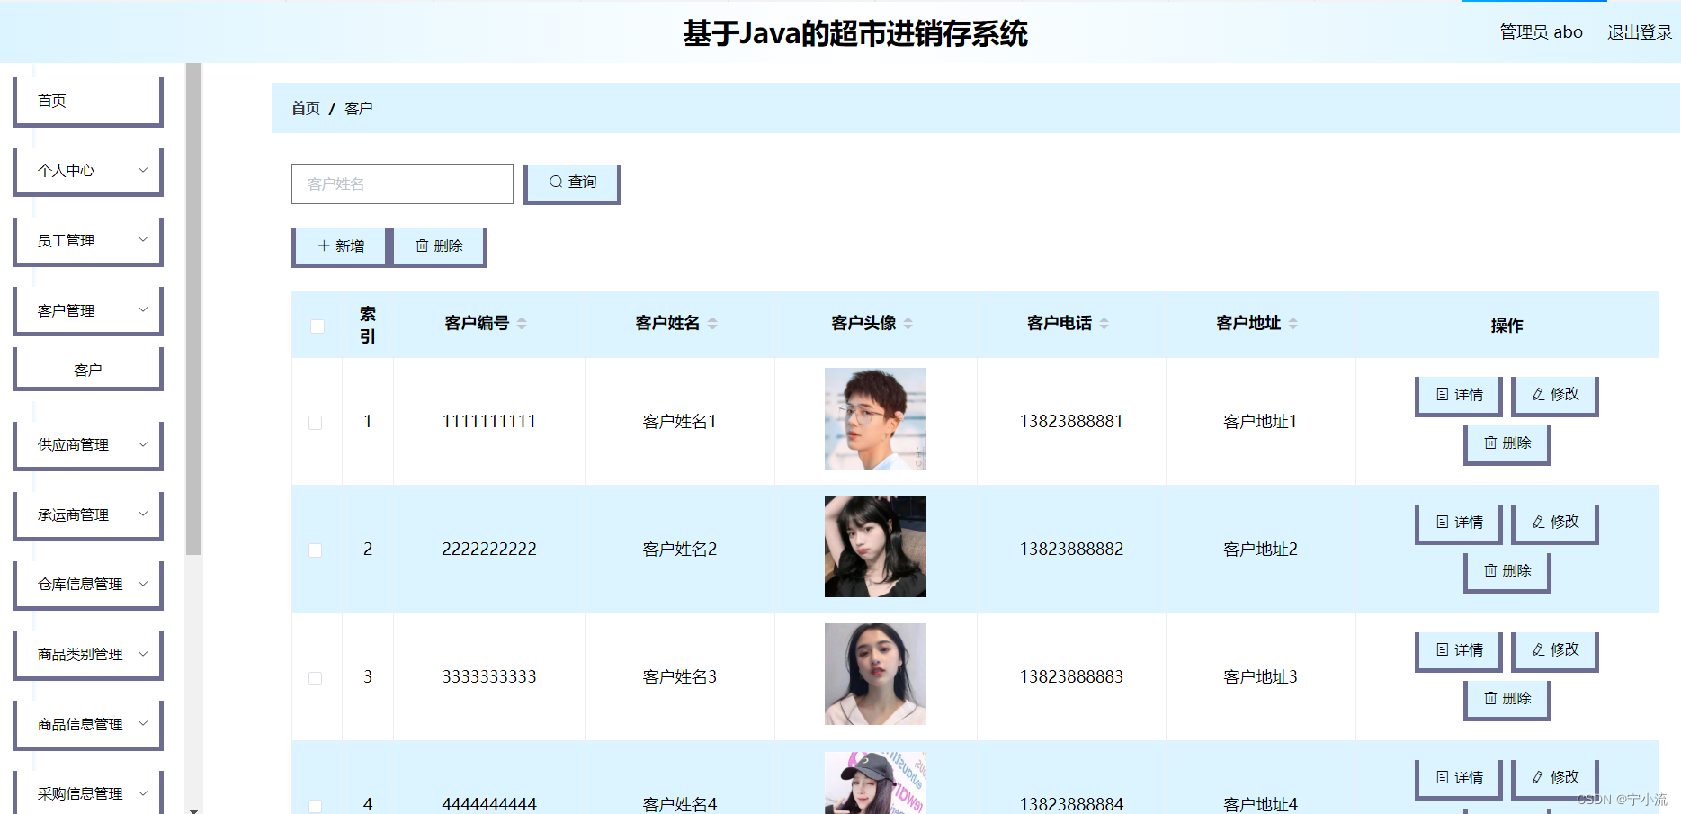Click phone number 13823888882
Image resolution: width=1681 pixels, height=814 pixels.
pos(1071,549)
